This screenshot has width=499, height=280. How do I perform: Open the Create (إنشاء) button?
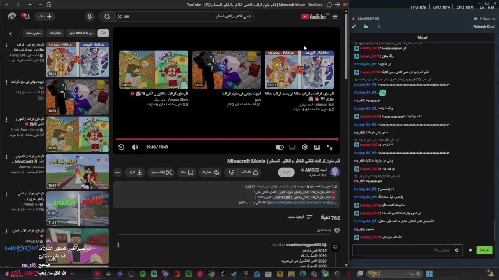(x=45, y=16)
